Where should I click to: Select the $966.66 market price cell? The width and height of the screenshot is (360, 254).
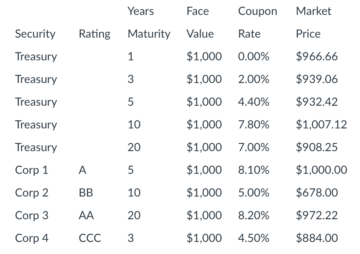[x=317, y=56]
